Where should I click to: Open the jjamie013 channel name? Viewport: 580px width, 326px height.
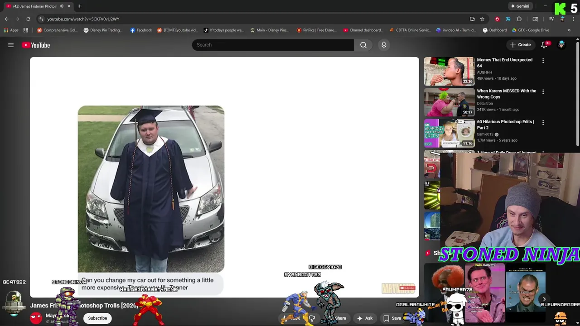click(x=485, y=134)
